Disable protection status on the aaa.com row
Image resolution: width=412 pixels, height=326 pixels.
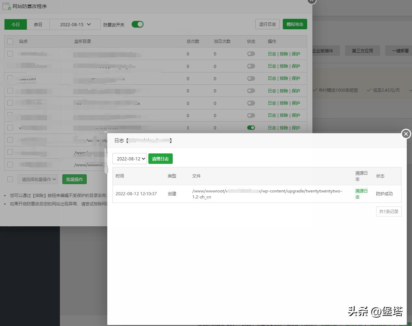pyautogui.click(x=251, y=78)
